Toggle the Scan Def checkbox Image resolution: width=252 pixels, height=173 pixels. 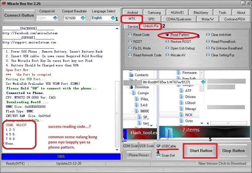pos(158,155)
